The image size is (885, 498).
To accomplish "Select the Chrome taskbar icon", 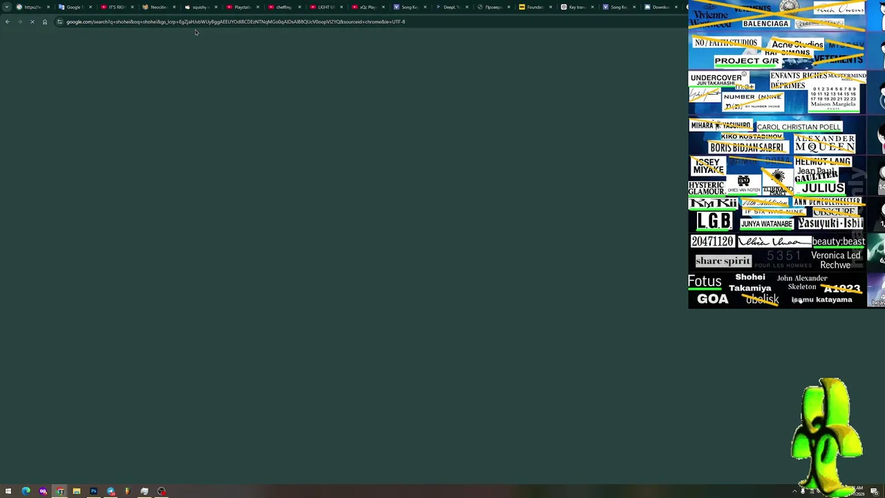I will pos(60,491).
